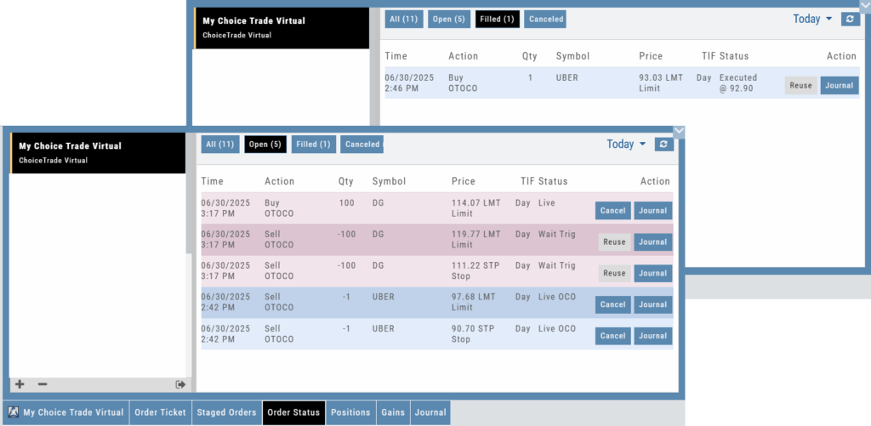The height and width of the screenshot is (426, 871).
Task: Open the Order Ticket tab
Action: 160,412
